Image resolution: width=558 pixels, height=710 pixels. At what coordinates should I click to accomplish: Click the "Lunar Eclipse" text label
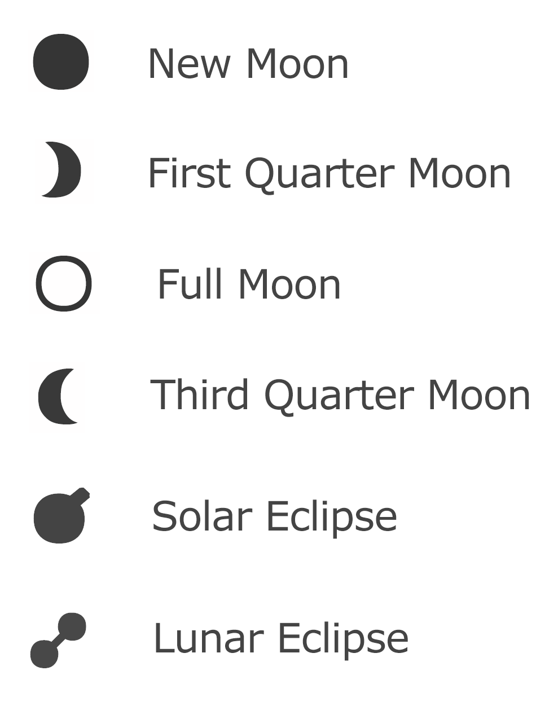tap(280, 638)
